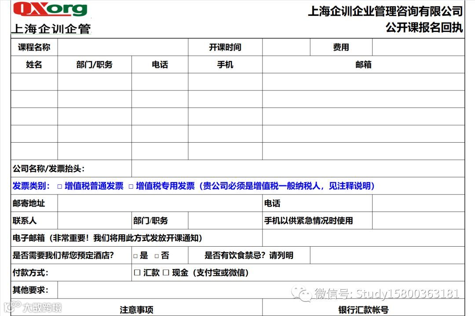Select the 现金 payment checkbox
The height and width of the screenshot is (316, 475).
[166, 273]
